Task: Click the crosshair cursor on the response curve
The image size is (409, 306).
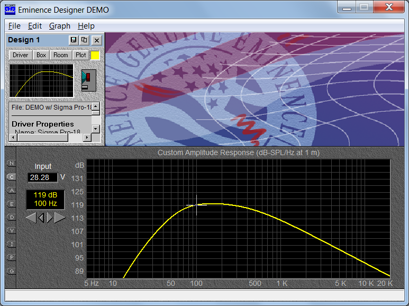Action: coord(196,205)
